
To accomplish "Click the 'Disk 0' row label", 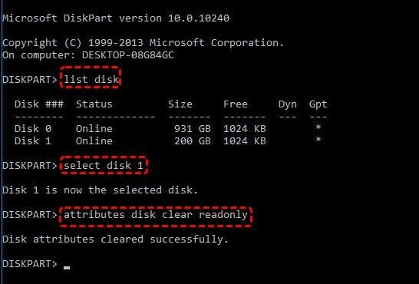I will [33, 129].
